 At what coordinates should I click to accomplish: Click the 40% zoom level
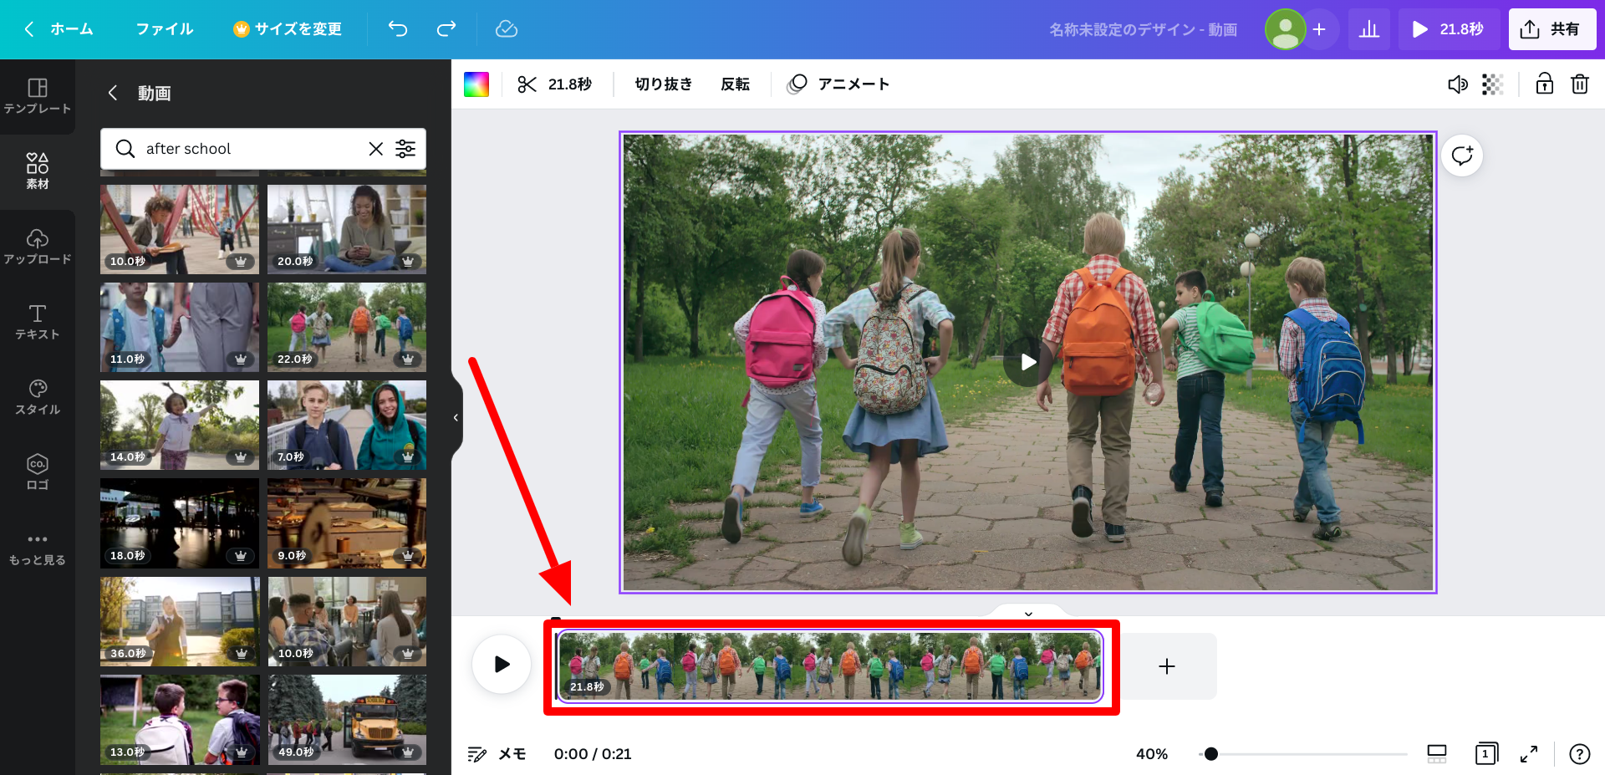pos(1151,754)
